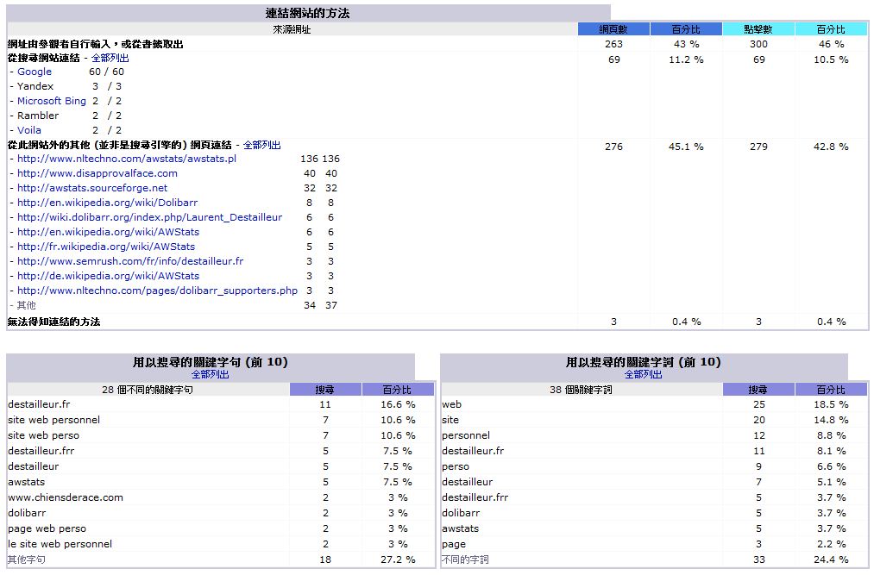
Task: Select the 來源網址 column header
Action: 292,29
